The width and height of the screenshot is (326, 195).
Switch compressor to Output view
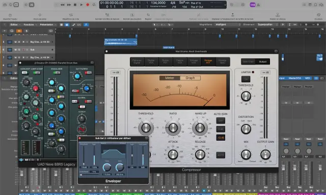(263, 61)
